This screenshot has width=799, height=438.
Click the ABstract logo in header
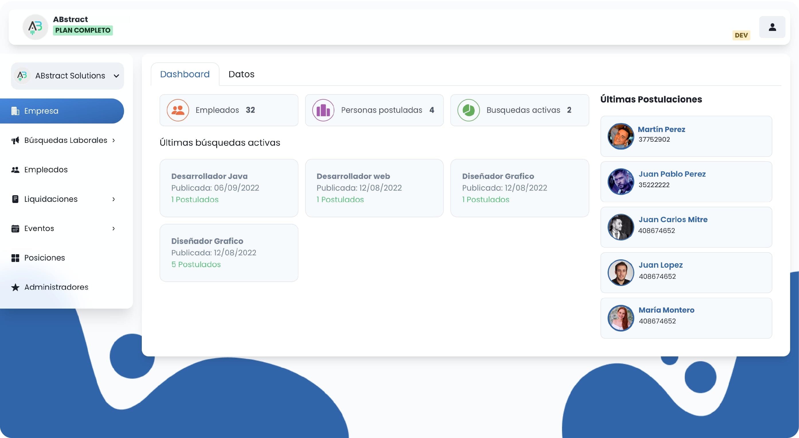[x=35, y=27]
